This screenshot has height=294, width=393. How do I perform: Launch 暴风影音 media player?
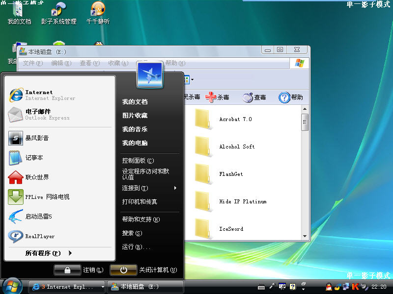[x=37, y=138]
